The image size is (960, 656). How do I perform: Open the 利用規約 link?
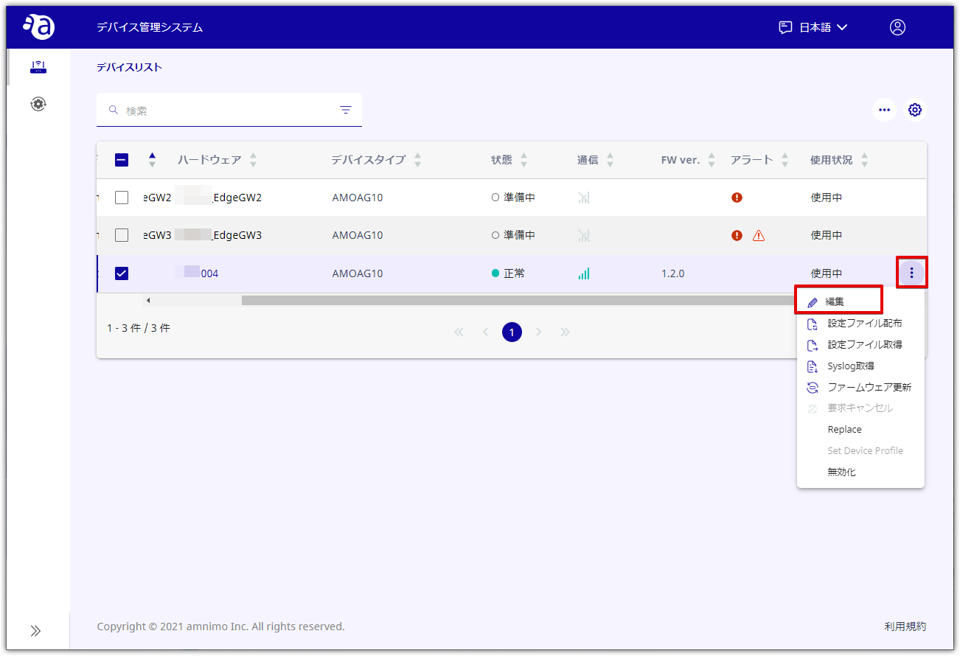tap(905, 627)
